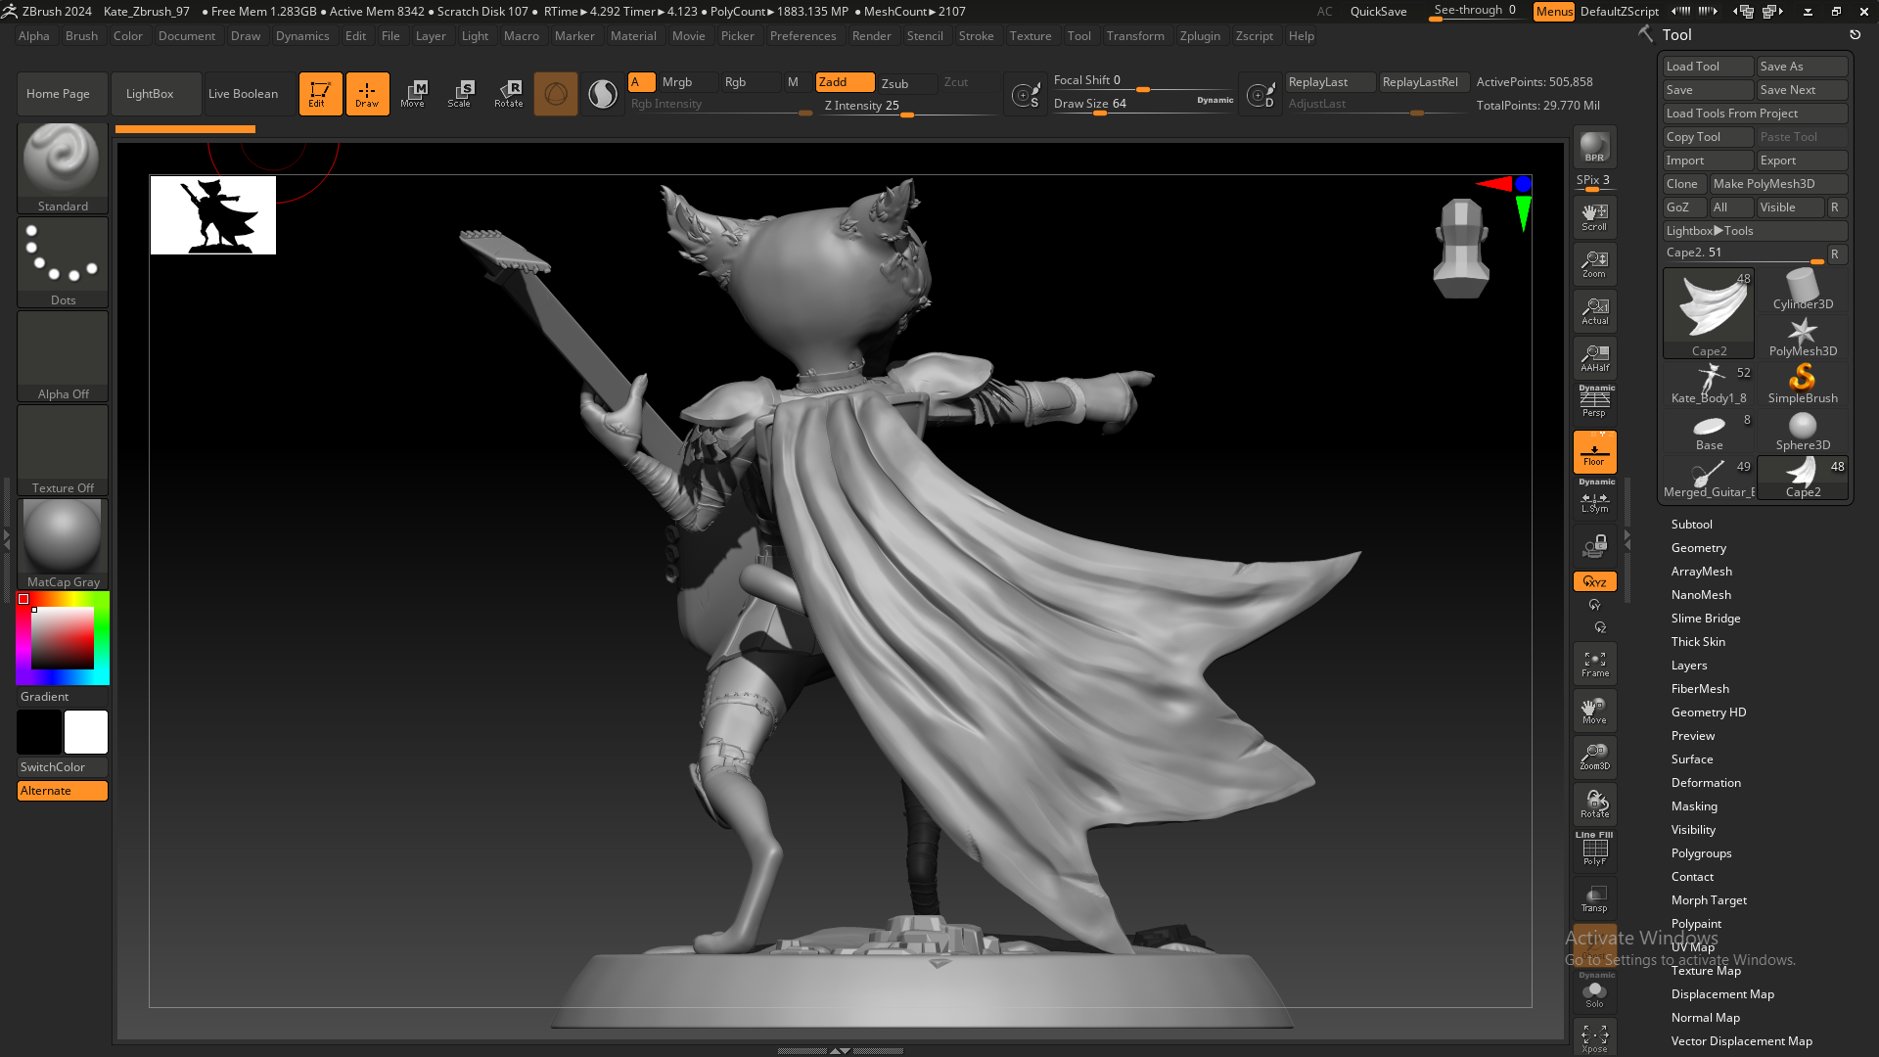Click the Move view icon
Screen dimensions: 1879x1057
(1594, 712)
